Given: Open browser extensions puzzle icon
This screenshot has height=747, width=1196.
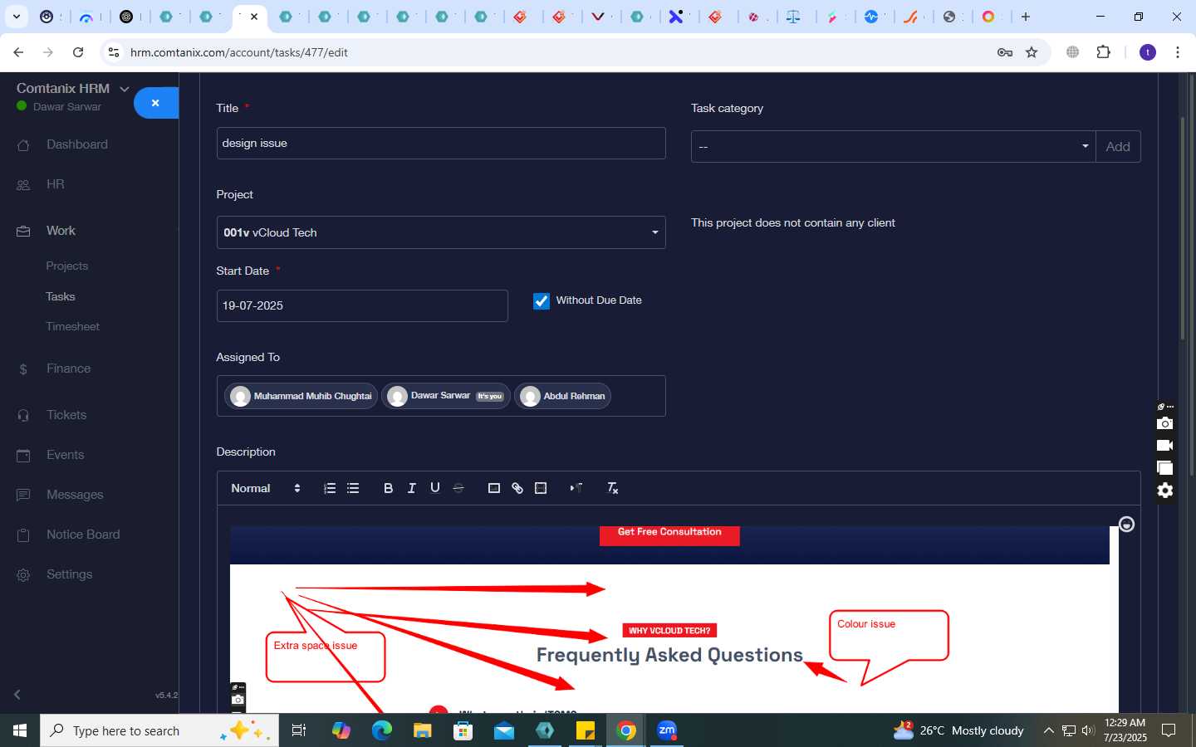Looking at the screenshot, I should coord(1103,52).
